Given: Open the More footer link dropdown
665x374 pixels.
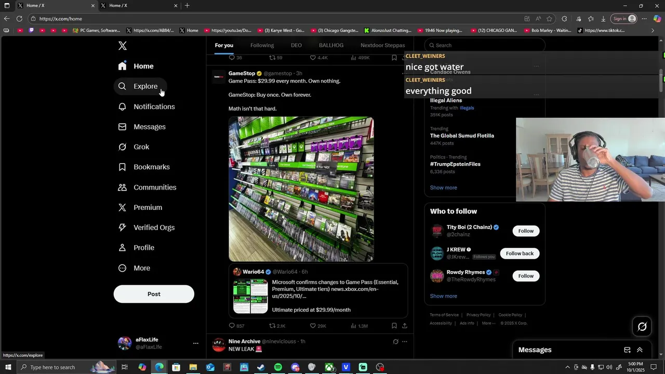Looking at the screenshot, I should pos(488,323).
